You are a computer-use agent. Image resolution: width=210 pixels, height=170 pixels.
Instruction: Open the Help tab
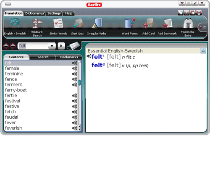pyautogui.click(x=69, y=13)
